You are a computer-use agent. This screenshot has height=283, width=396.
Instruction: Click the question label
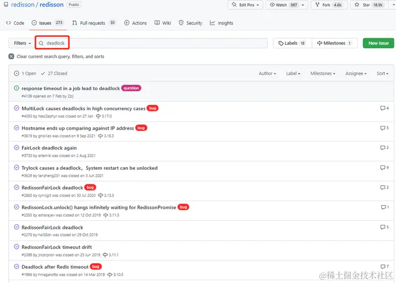(x=131, y=88)
